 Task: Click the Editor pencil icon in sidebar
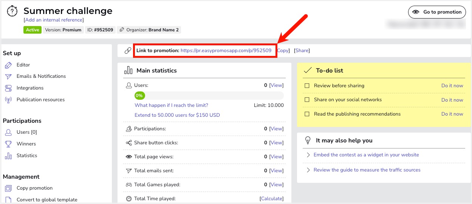tap(8, 65)
